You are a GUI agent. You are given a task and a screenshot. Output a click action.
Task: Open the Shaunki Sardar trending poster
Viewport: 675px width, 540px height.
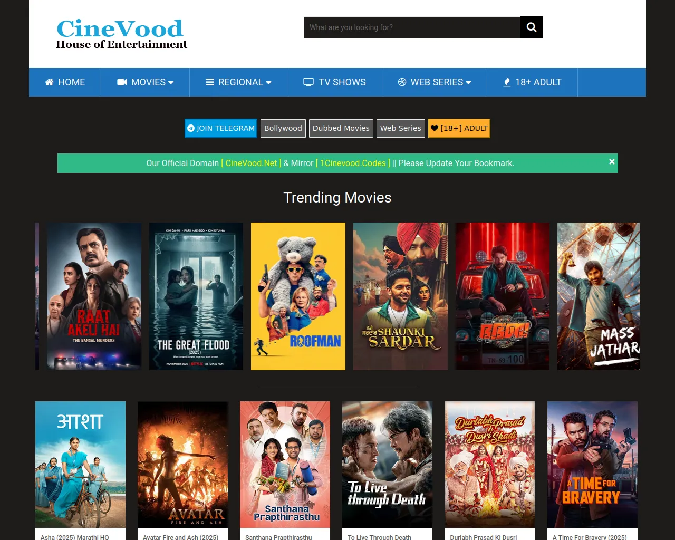coord(400,296)
